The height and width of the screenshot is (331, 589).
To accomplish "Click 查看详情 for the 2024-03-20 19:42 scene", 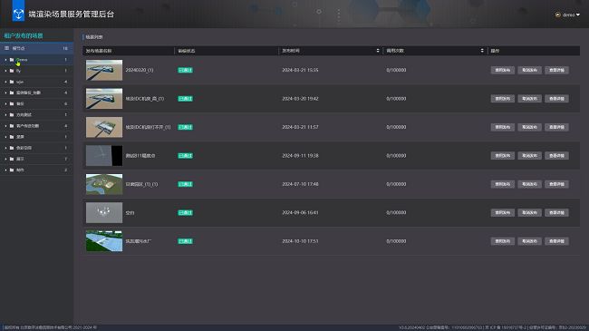I will pyautogui.click(x=556, y=99).
